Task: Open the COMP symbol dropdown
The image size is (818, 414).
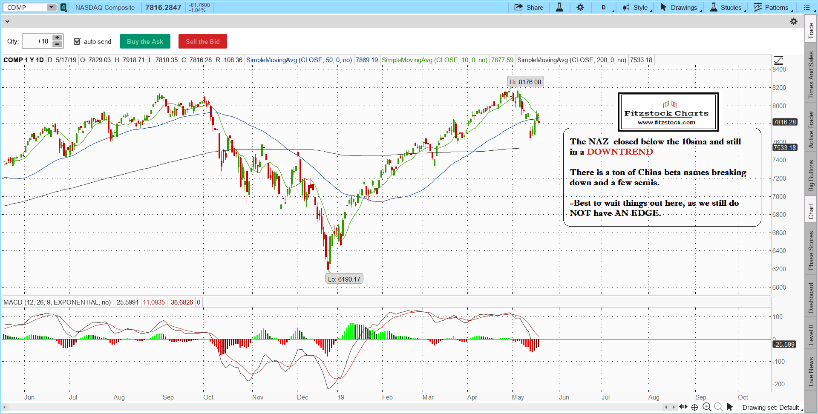Action: [x=51, y=7]
